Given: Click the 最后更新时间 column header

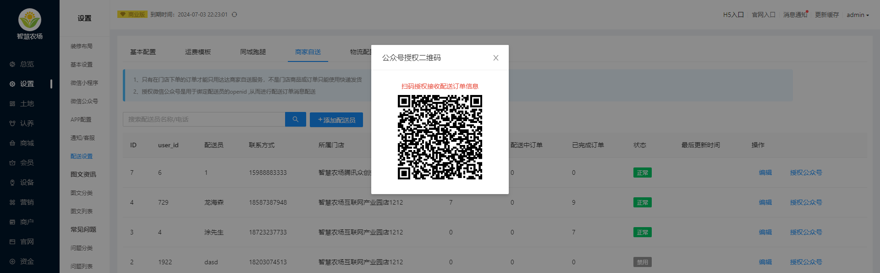Looking at the screenshot, I should tap(700, 145).
